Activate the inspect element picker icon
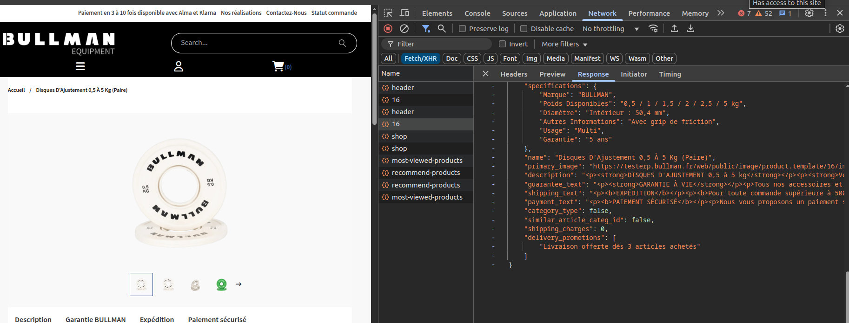 [x=388, y=13]
